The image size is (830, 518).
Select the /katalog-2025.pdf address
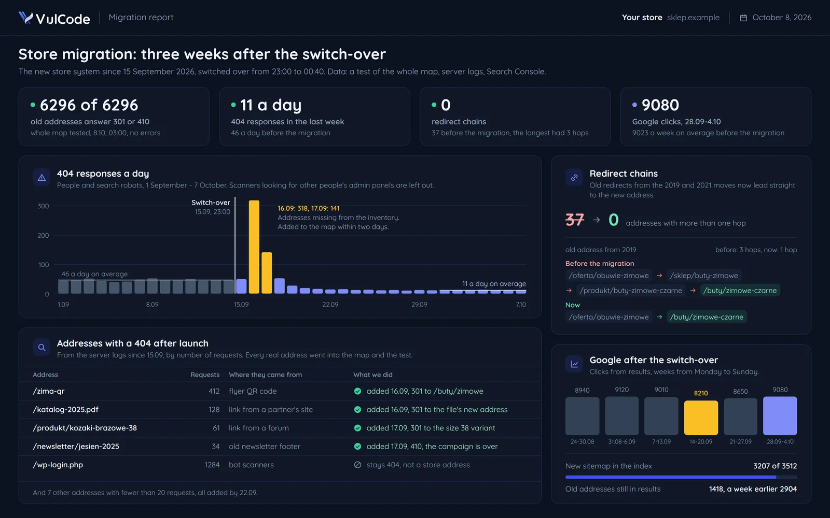[x=66, y=410]
